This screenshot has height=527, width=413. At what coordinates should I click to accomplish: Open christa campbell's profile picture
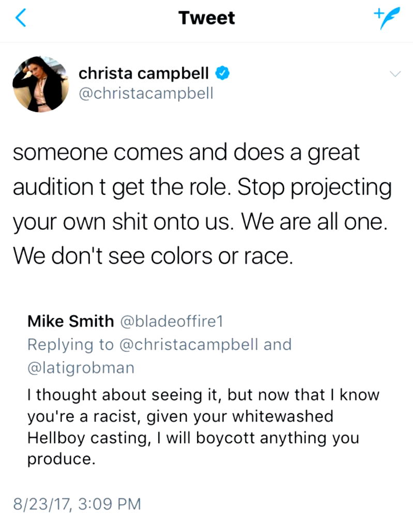click(40, 84)
